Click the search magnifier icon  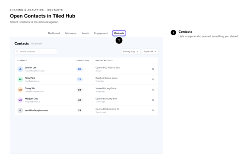coord(17,52)
